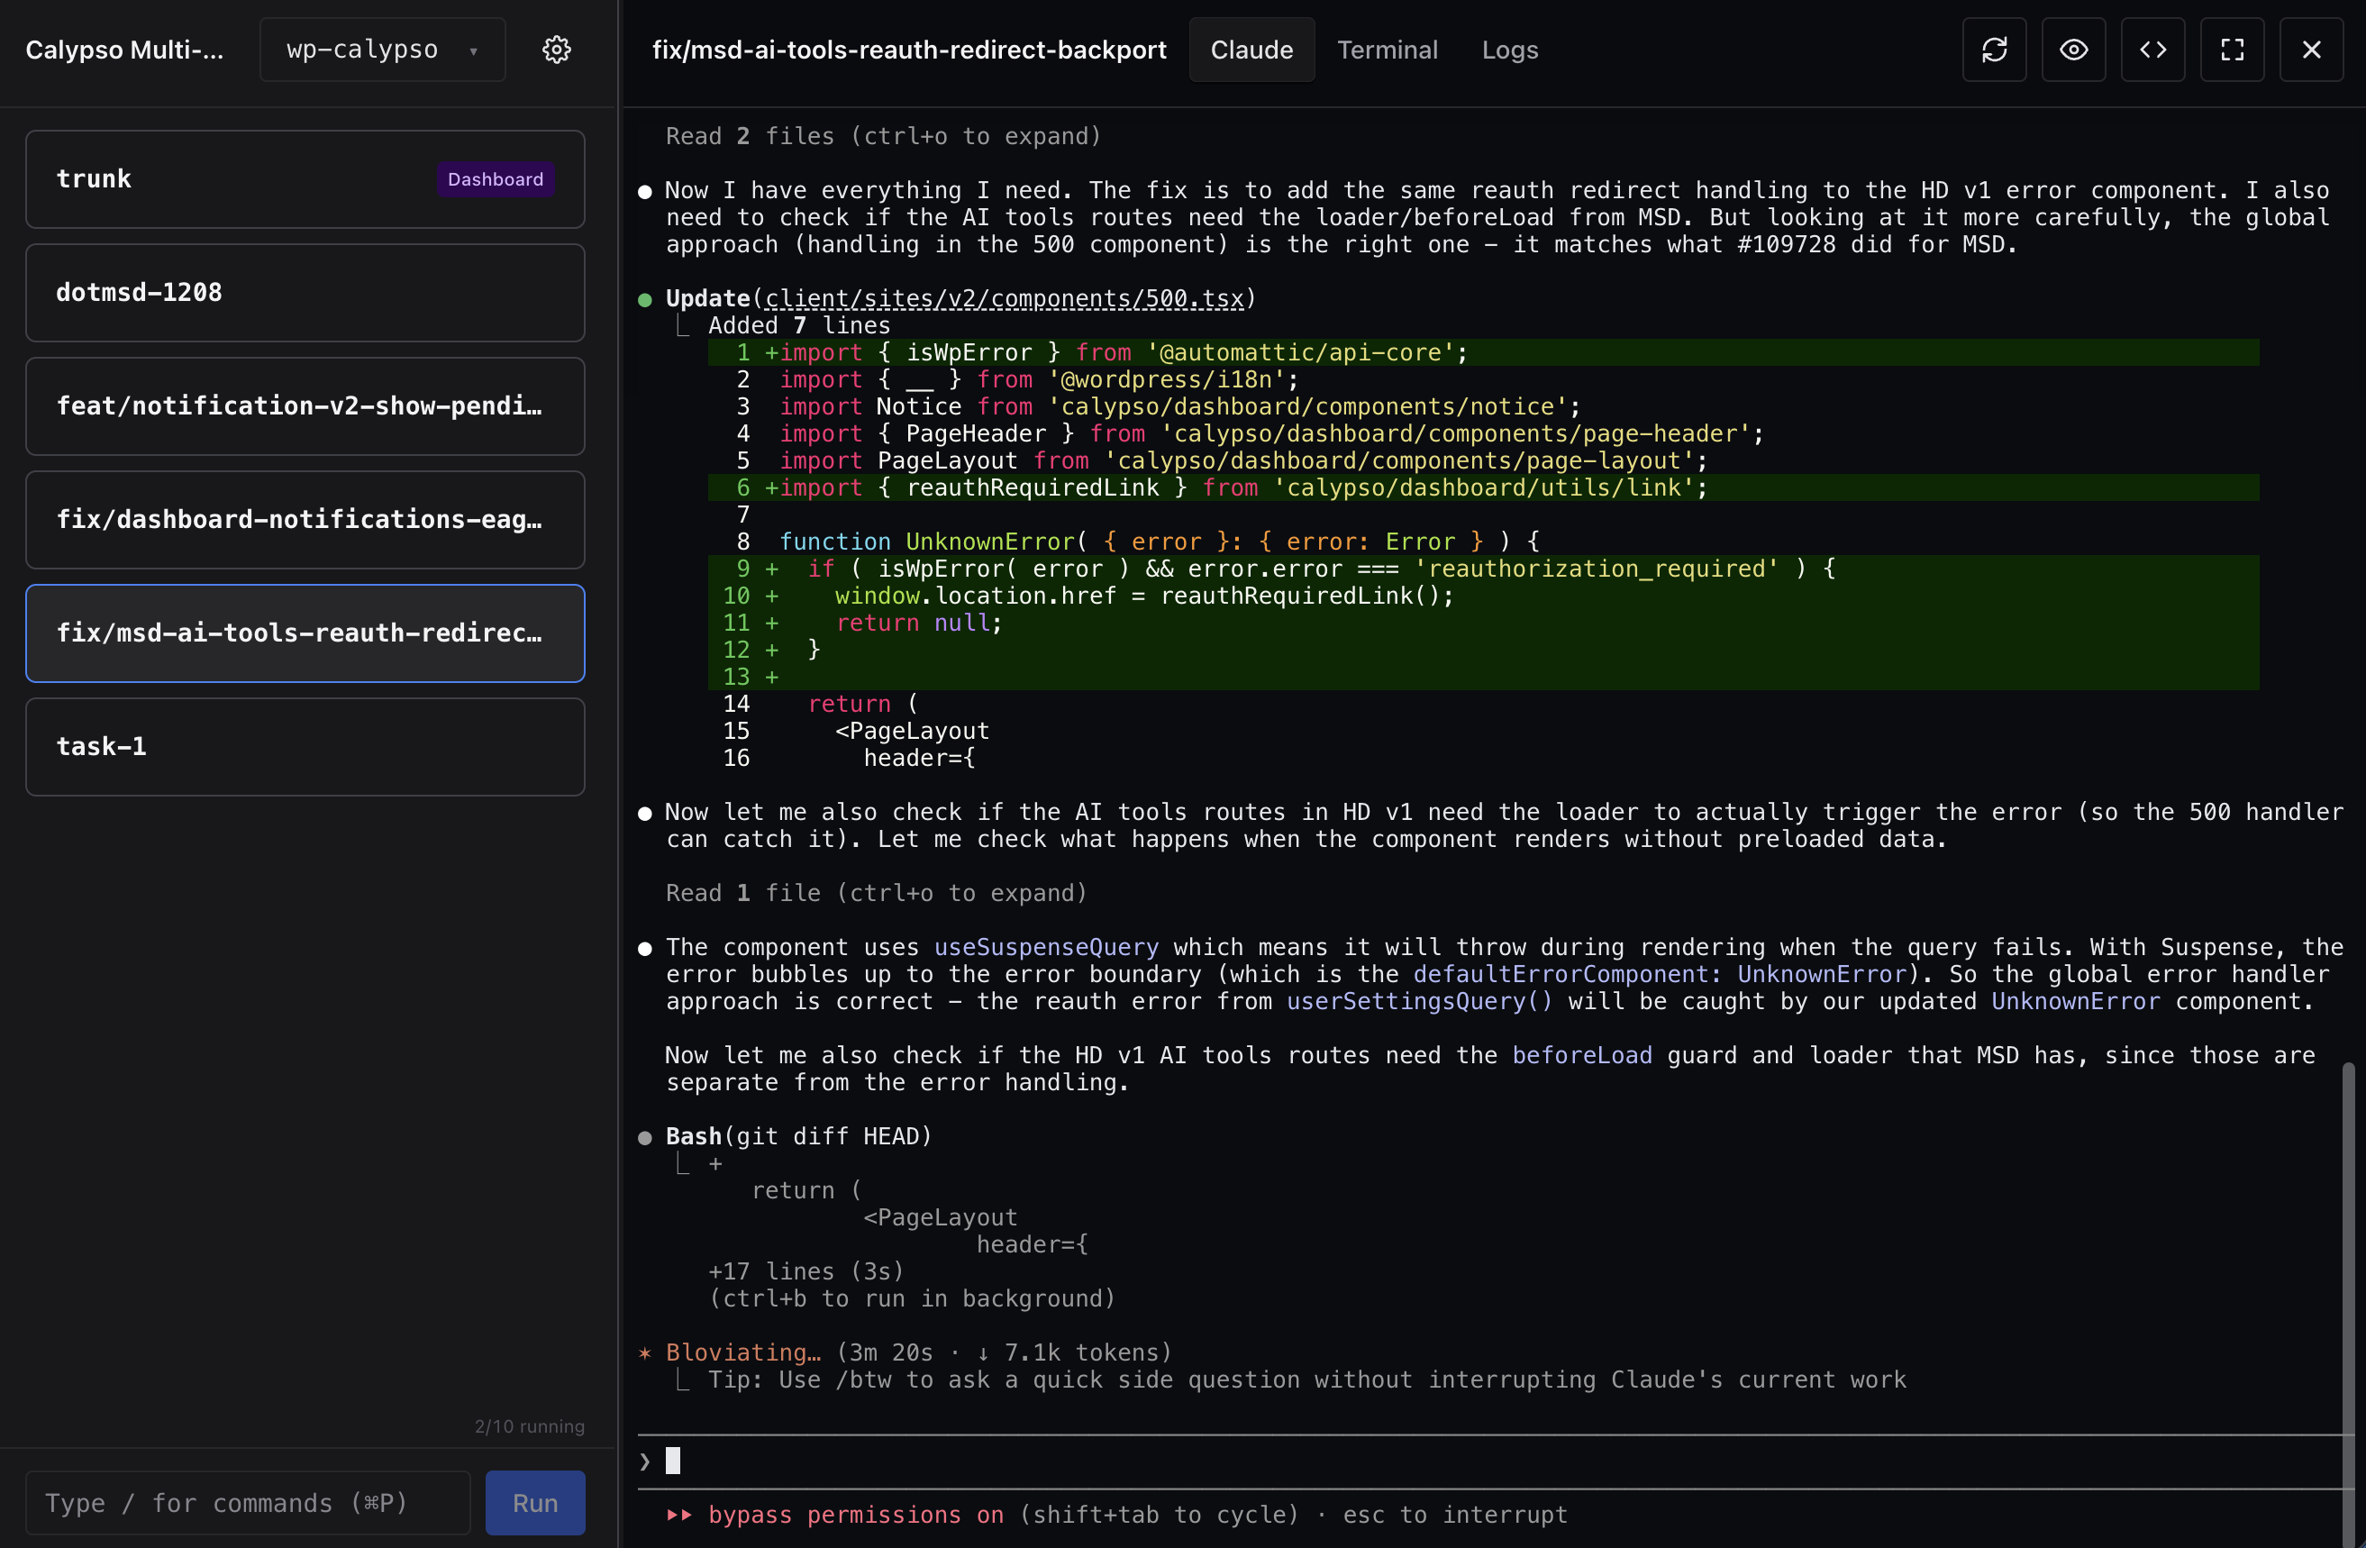This screenshot has height=1548, width=2366.
Task: Select the task-1 worktree
Action: (305, 746)
